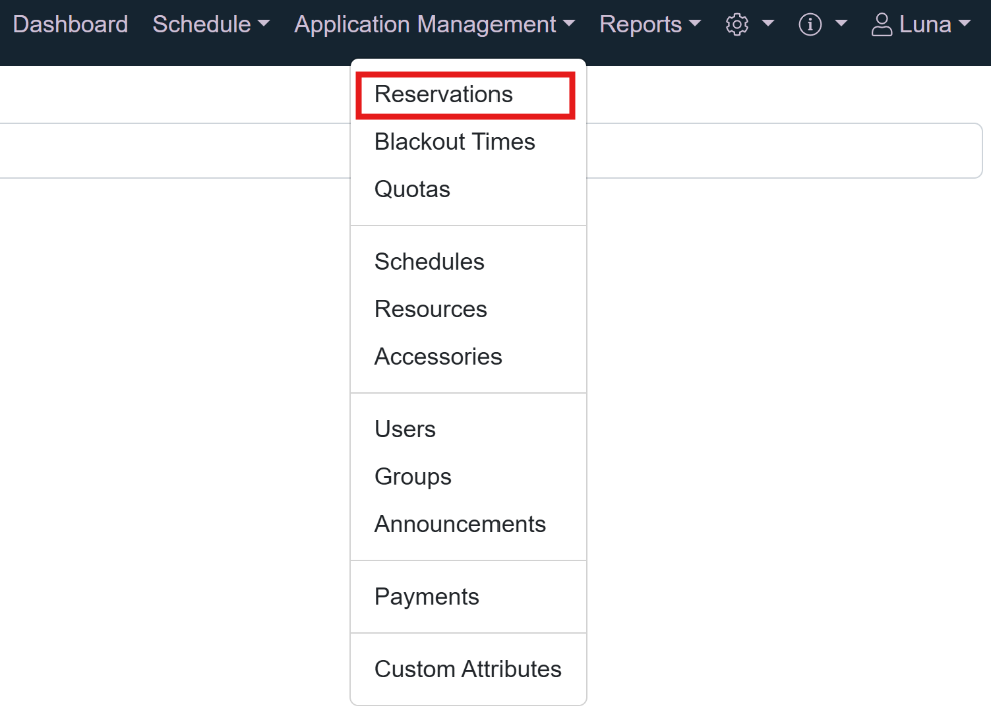Open Resources from Application Management
This screenshot has width=991, height=722.
(431, 309)
